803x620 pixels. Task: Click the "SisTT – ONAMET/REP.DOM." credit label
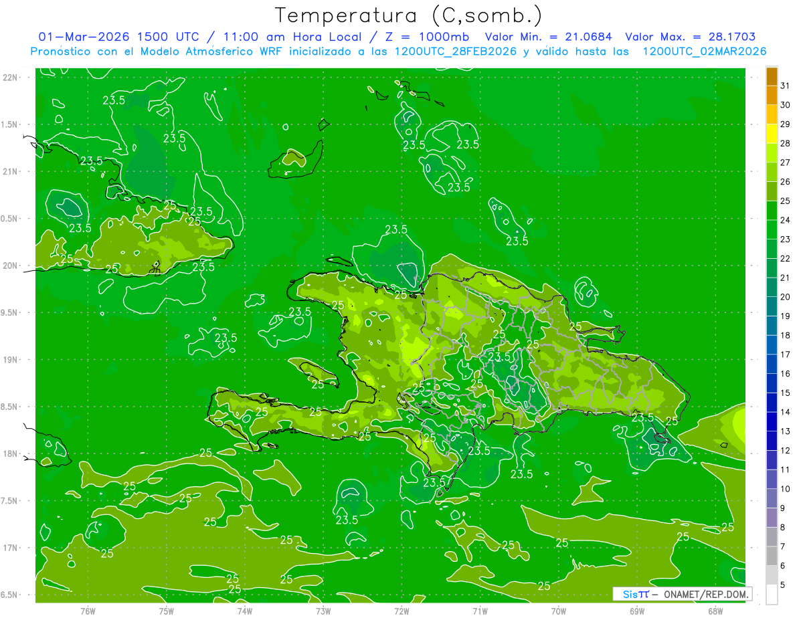(x=683, y=594)
